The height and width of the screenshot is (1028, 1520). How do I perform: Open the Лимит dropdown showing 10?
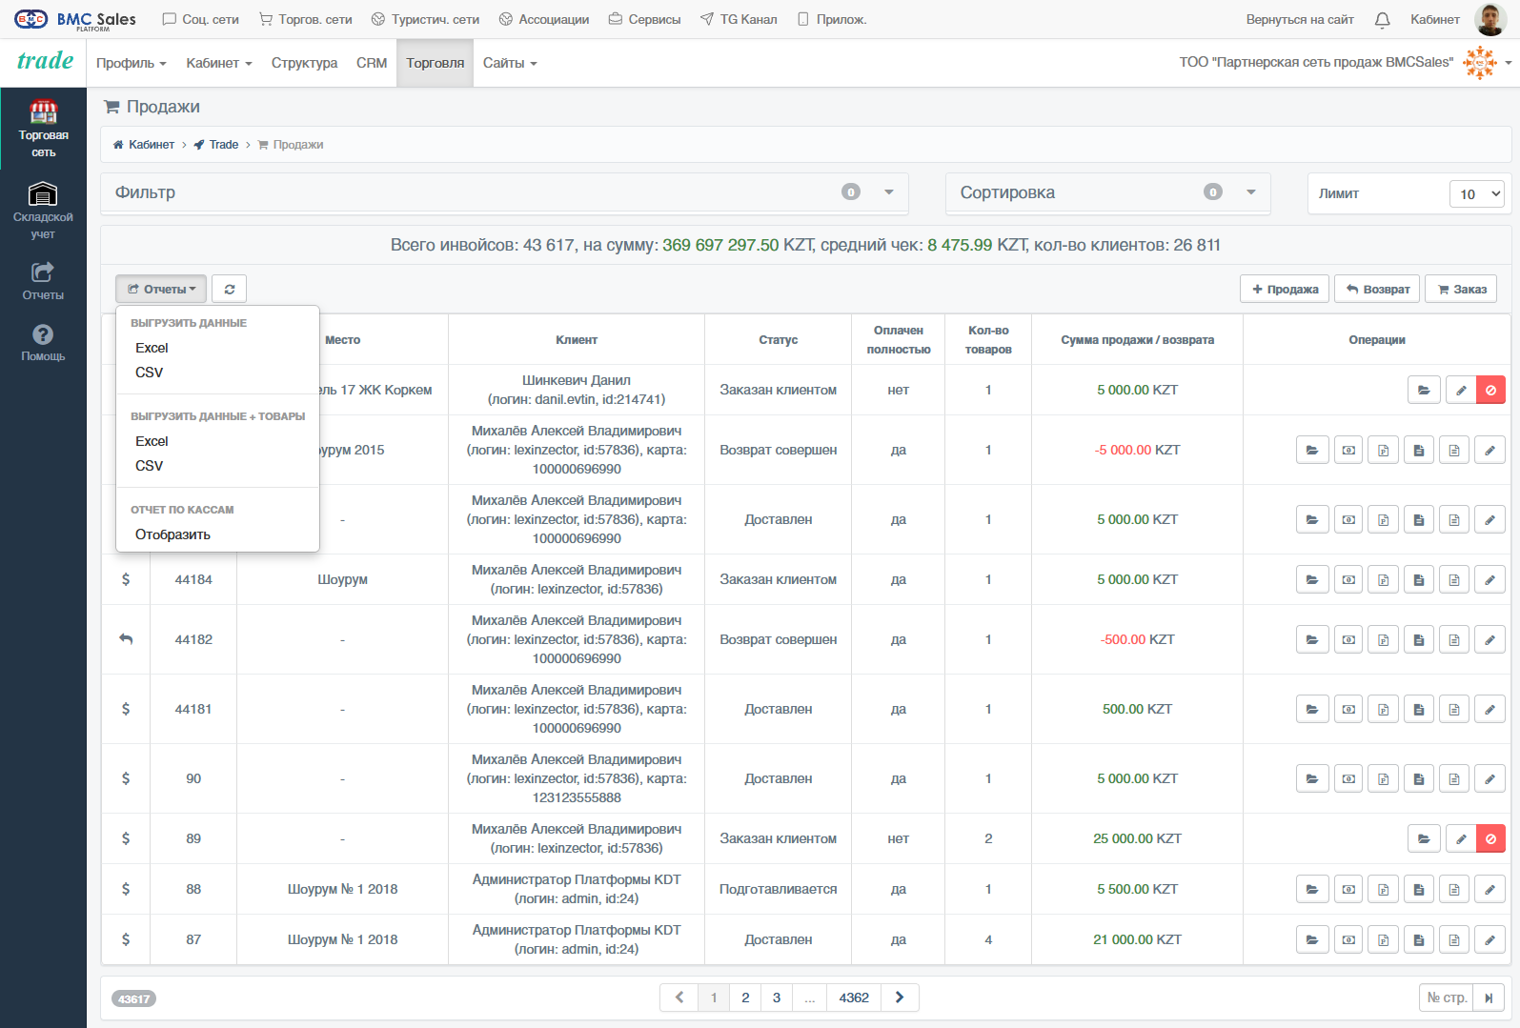[x=1476, y=193]
